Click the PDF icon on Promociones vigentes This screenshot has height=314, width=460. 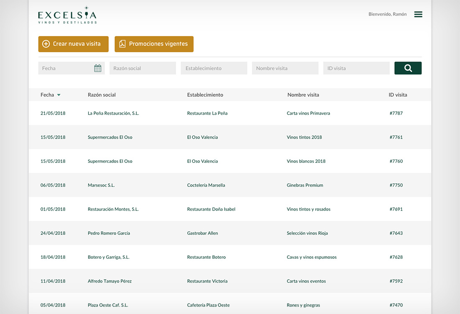point(122,44)
